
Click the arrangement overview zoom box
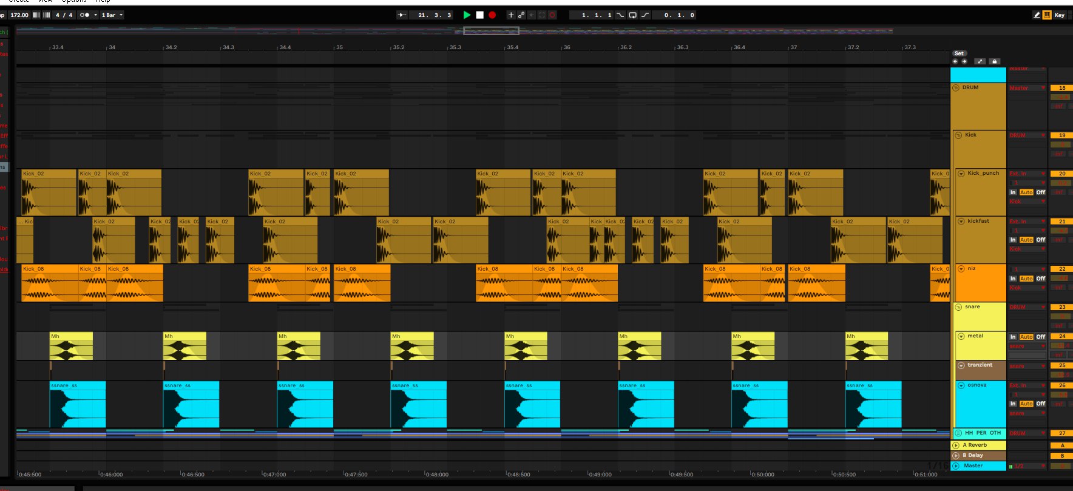click(492, 31)
